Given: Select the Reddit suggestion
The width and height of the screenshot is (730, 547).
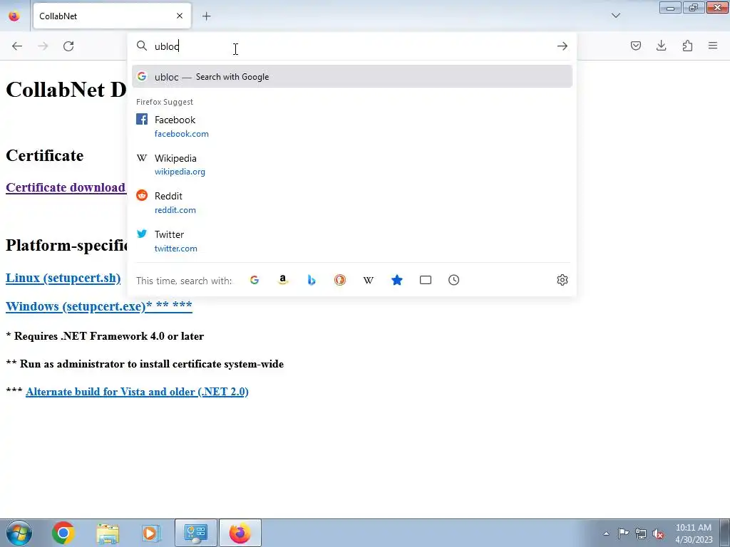Looking at the screenshot, I should [352, 203].
